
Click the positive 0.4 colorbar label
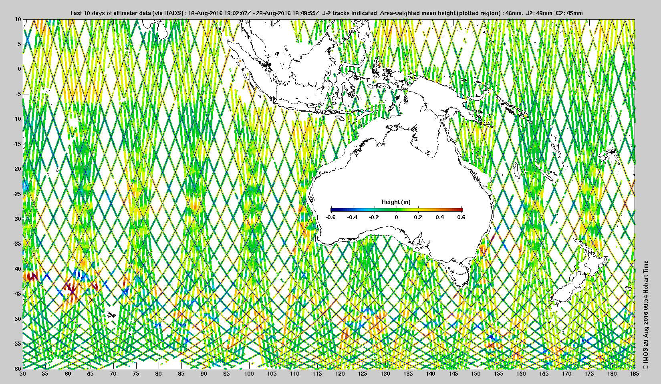pyautogui.click(x=440, y=217)
